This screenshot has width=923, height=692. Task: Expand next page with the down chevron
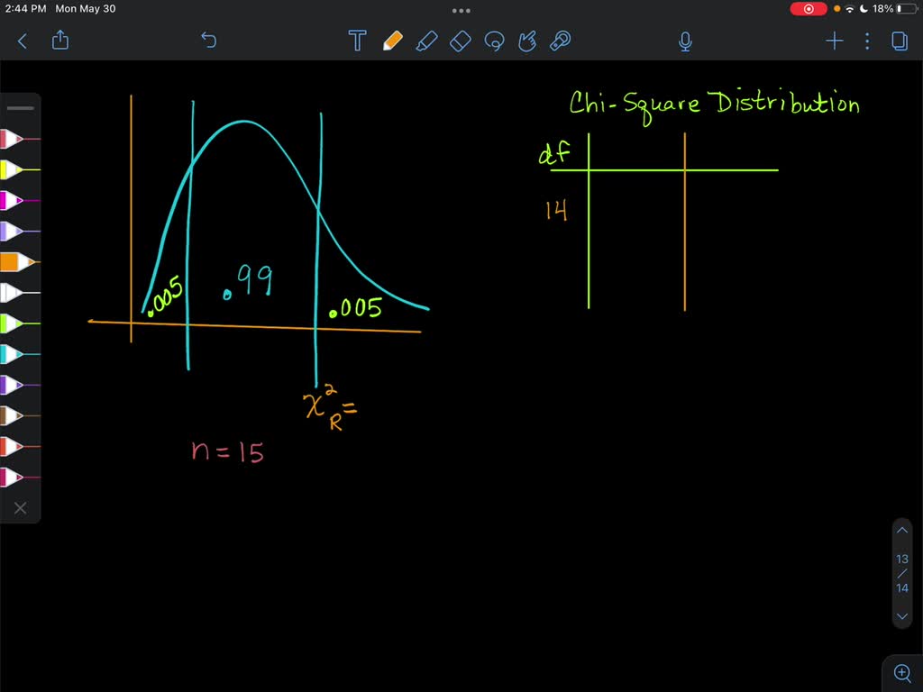click(x=902, y=616)
